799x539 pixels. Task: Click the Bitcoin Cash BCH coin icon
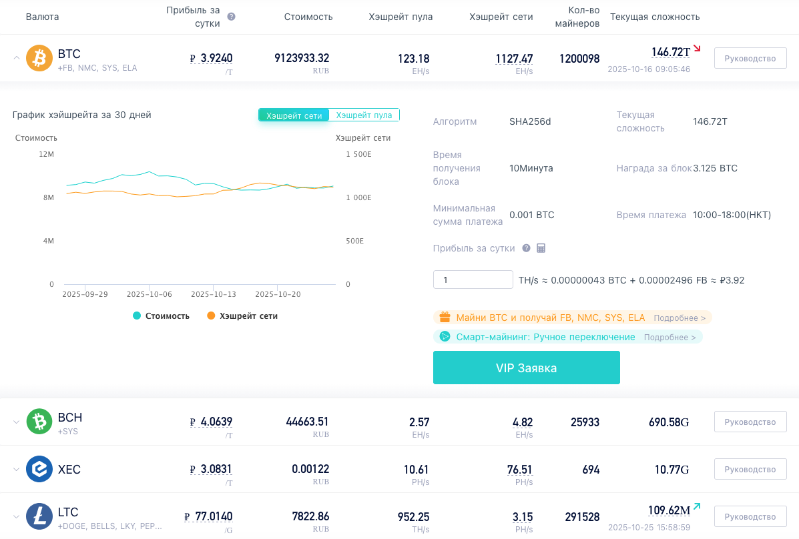pyautogui.click(x=39, y=422)
